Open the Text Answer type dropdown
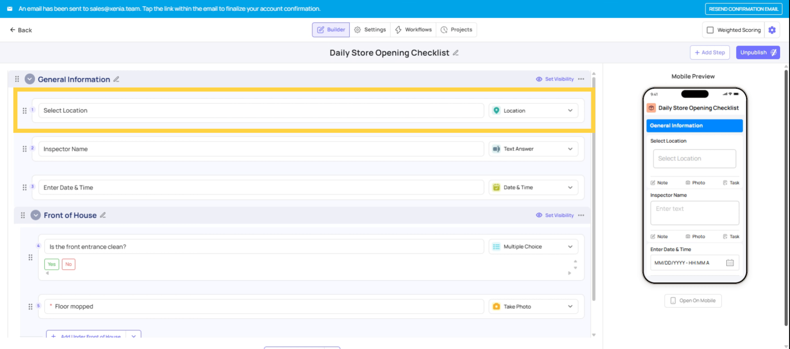The image size is (790, 349). tap(533, 149)
